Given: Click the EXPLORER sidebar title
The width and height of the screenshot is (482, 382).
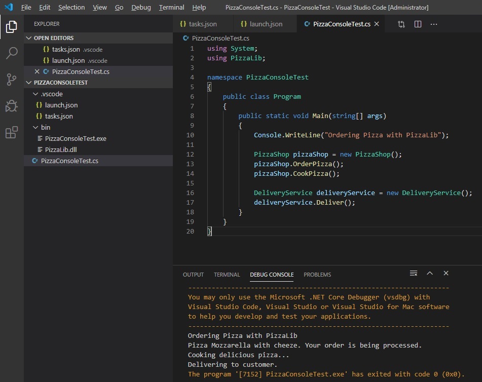Looking at the screenshot, I should click(x=47, y=24).
